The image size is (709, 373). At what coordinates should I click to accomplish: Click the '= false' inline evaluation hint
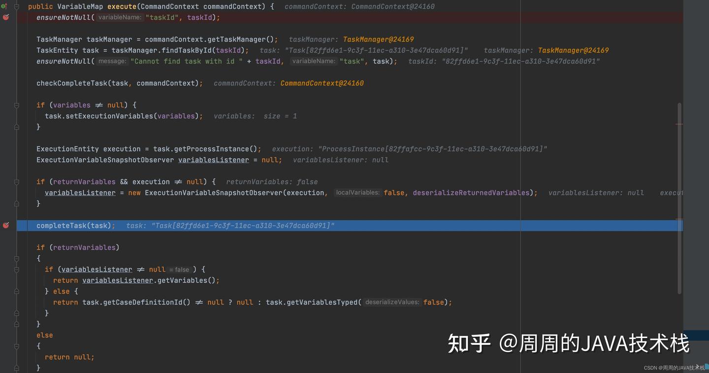click(179, 269)
